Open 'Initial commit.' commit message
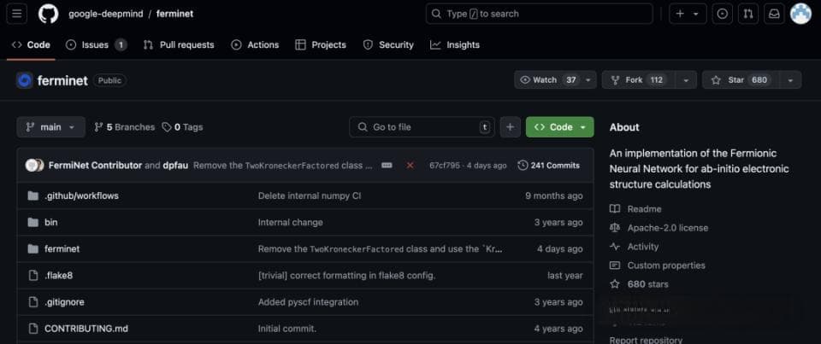This screenshot has height=344, width=821. point(287,329)
